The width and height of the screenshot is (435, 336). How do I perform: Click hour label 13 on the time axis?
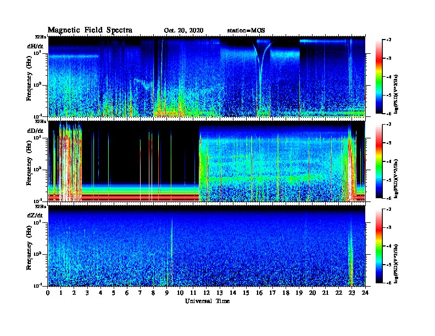[x=220, y=293]
